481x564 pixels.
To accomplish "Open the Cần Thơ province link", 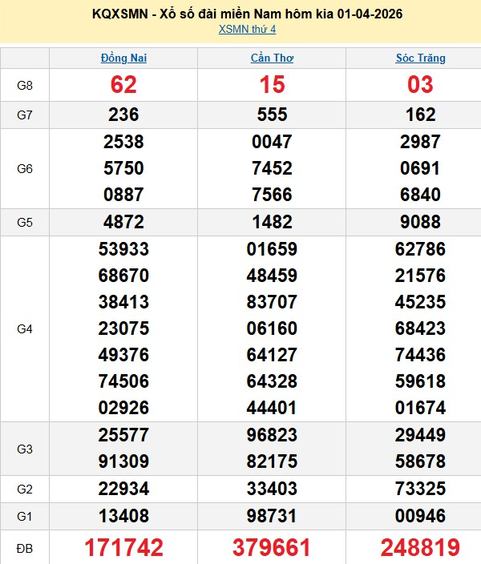I will point(272,58).
